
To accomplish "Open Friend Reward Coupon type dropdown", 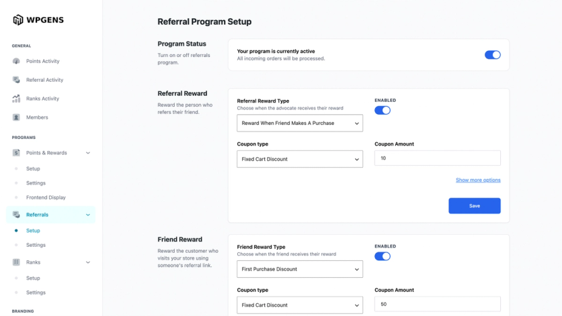I will 300,305.
